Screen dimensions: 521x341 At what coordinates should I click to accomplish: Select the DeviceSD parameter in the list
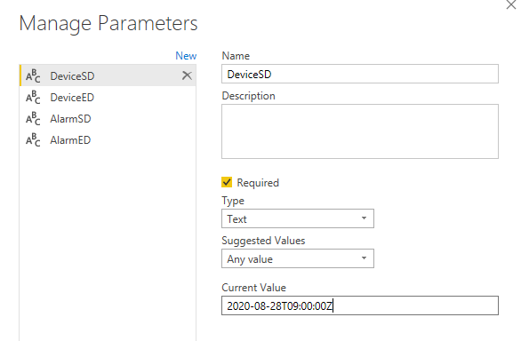(x=108, y=75)
